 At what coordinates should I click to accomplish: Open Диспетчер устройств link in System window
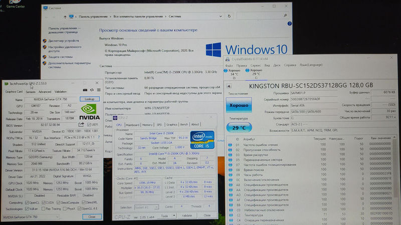click(x=64, y=41)
